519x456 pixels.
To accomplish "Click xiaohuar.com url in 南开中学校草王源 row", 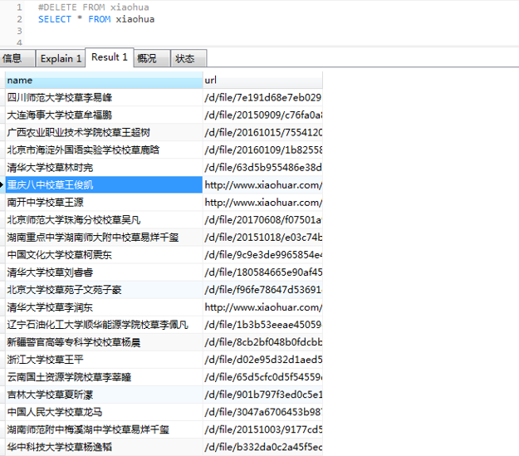I will 262,203.
